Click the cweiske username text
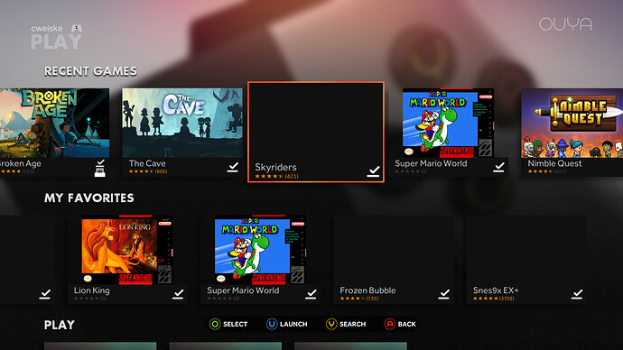 click(47, 29)
